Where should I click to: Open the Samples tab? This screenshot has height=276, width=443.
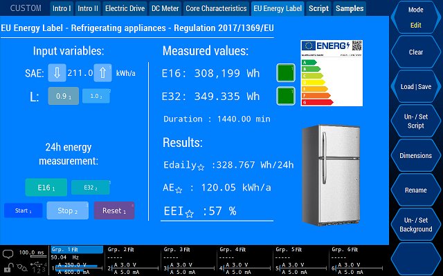(x=350, y=9)
